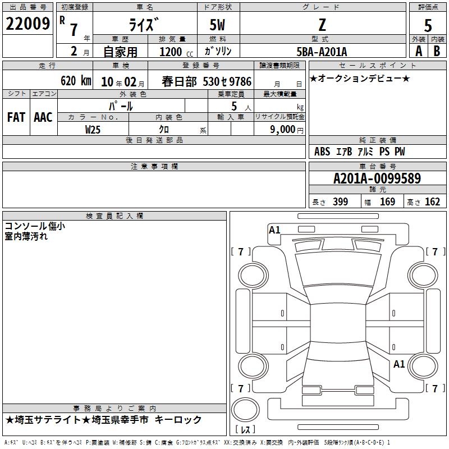Click the damage code legend line
The image size is (449, 449).
[198, 443]
